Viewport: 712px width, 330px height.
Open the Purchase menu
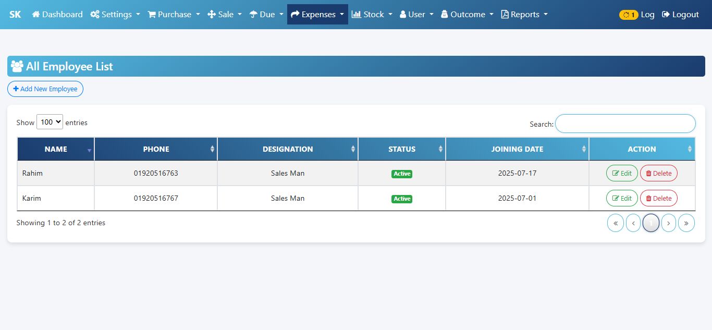(174, 15)
